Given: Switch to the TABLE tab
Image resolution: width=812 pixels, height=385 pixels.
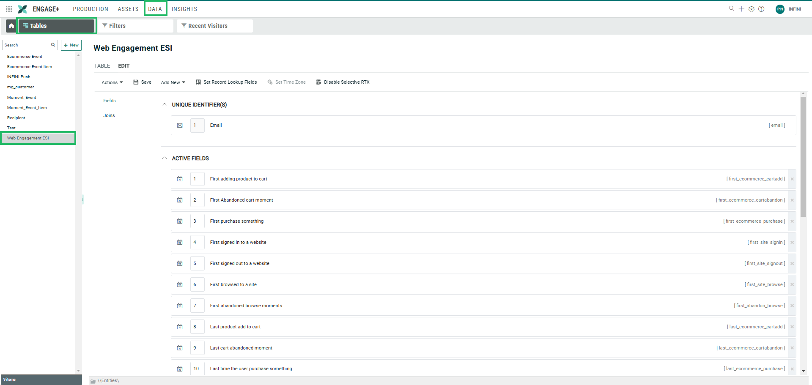Looking at the screenshot, I should click(102, 66).
